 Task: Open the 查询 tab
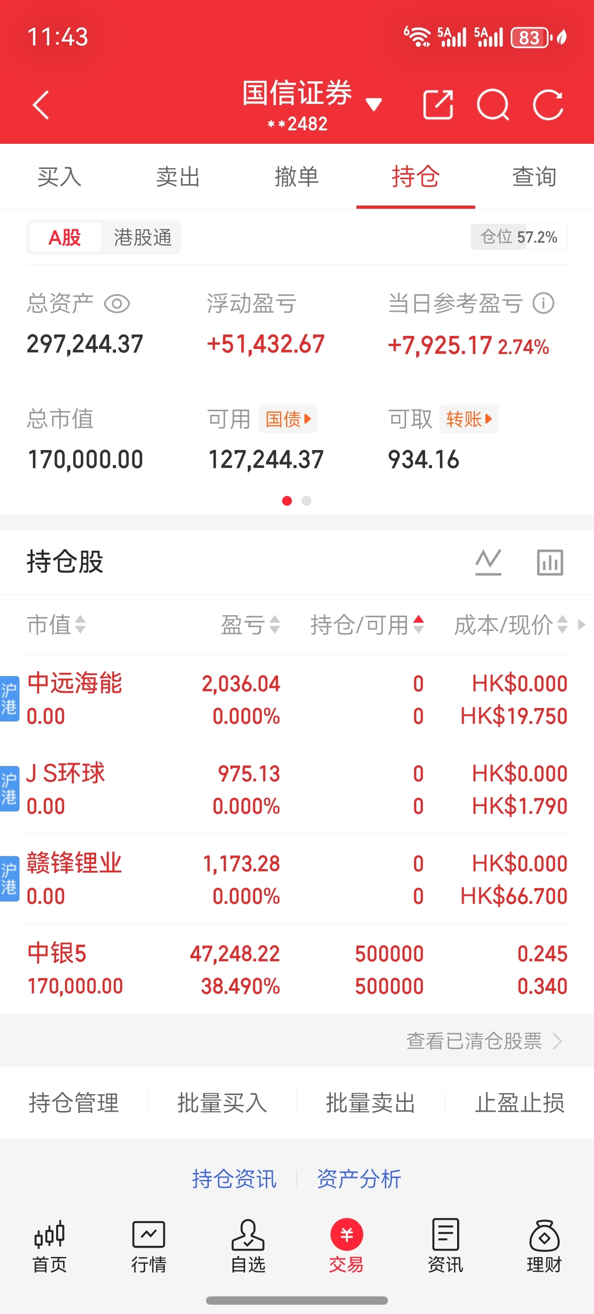coord(534,176)
